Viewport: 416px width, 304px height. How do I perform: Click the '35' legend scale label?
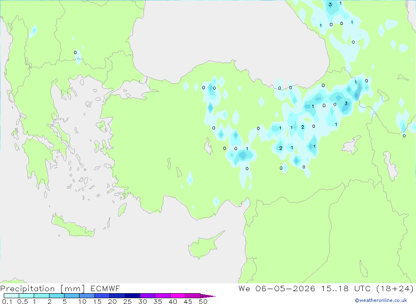click(x=158, y=302)
